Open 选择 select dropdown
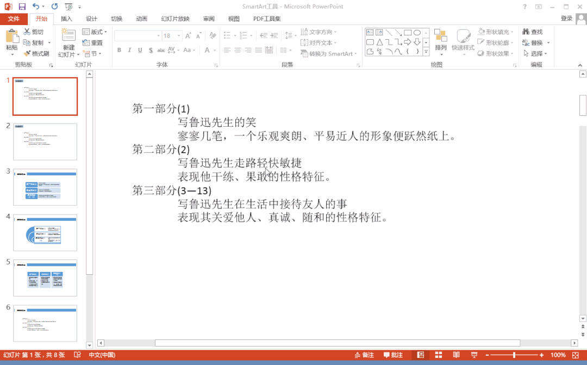This screenshot has height=365, width=587. point(535,54)
